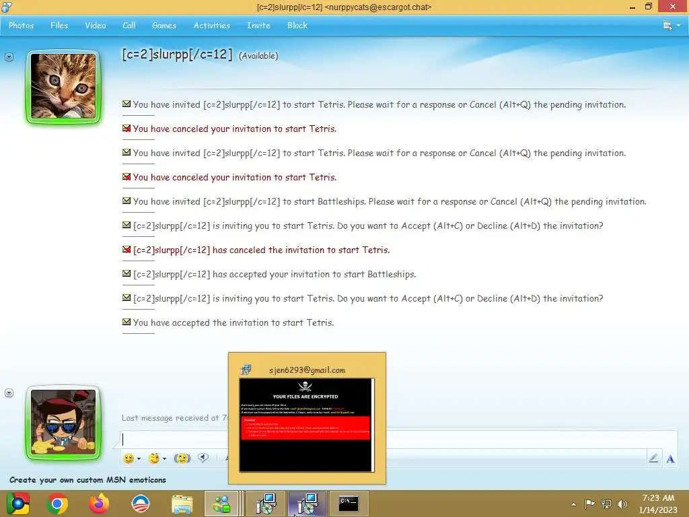The width and height of the screenshot is (689, 517).
Task: Show hidden system tray icons
Action: (x=573, y=504)
